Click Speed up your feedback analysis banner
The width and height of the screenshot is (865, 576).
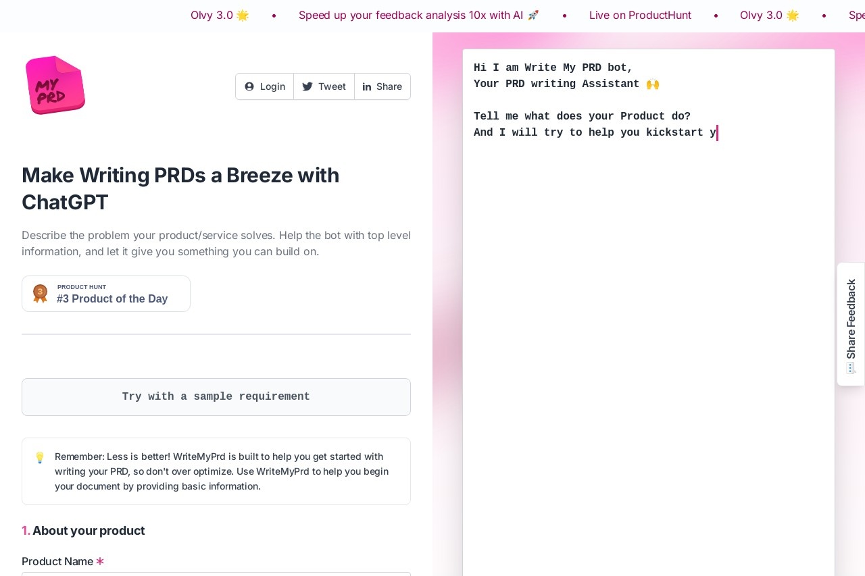click(419, 15)
